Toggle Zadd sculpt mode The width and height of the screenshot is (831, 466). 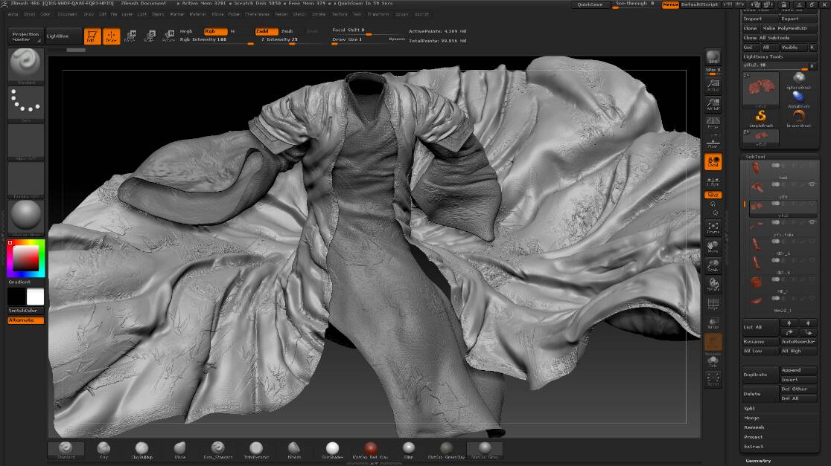coord(267,31)
